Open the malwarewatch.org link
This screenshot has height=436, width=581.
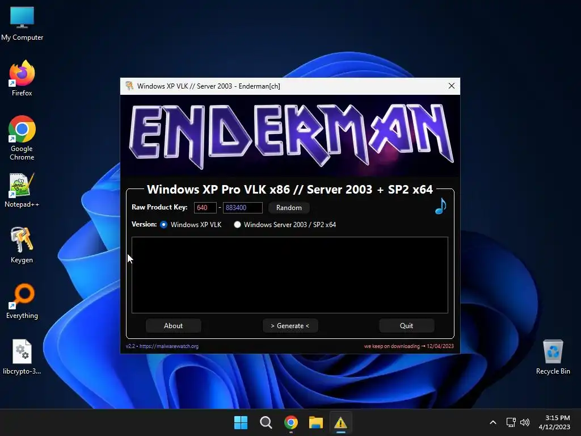click(x=169, y=346)
